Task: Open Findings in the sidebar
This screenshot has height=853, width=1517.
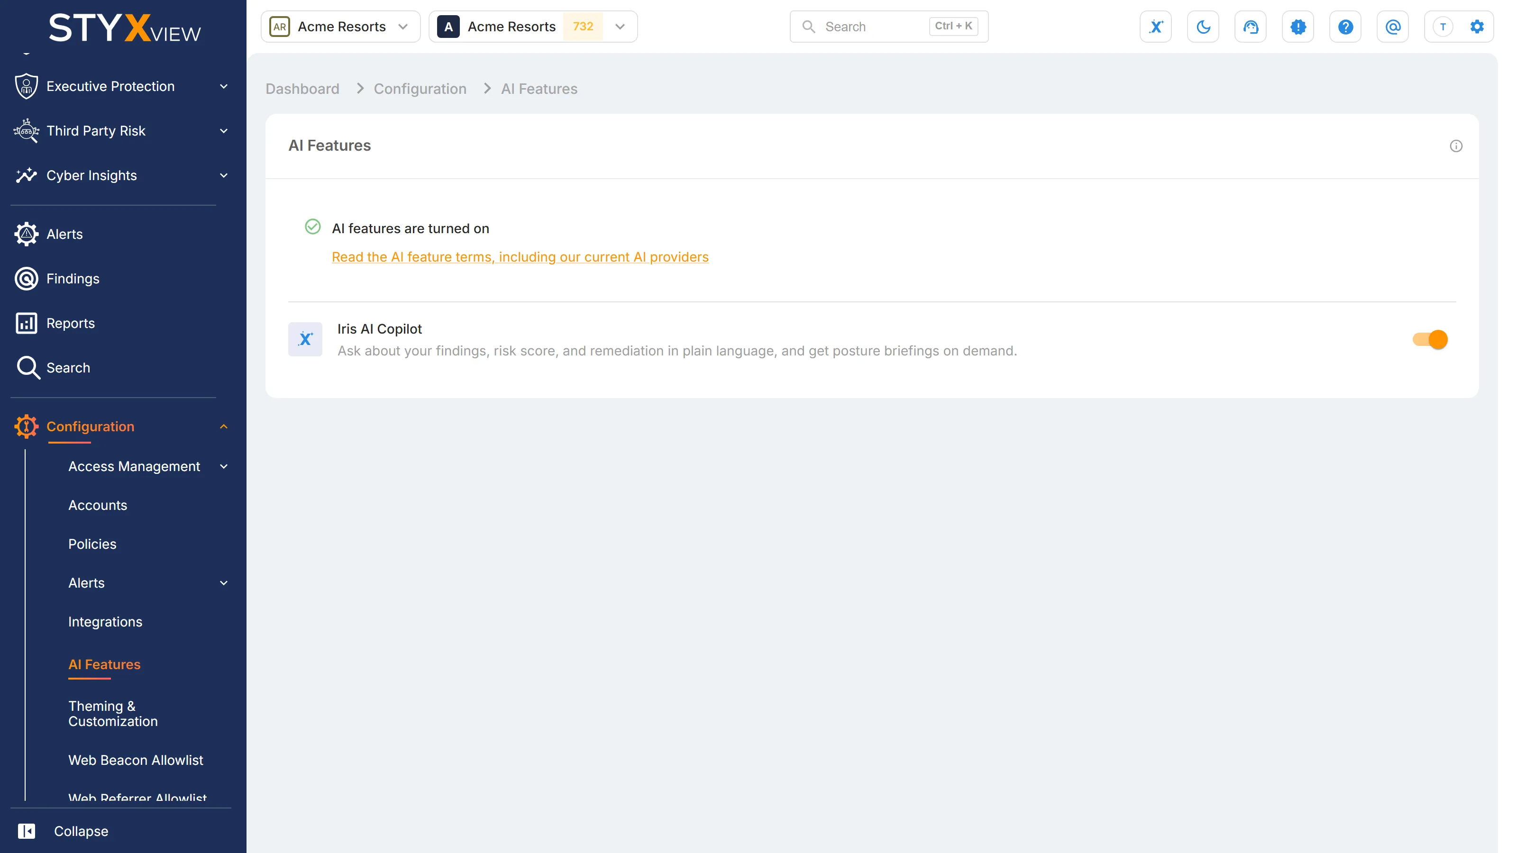Action: click(73, 279)
